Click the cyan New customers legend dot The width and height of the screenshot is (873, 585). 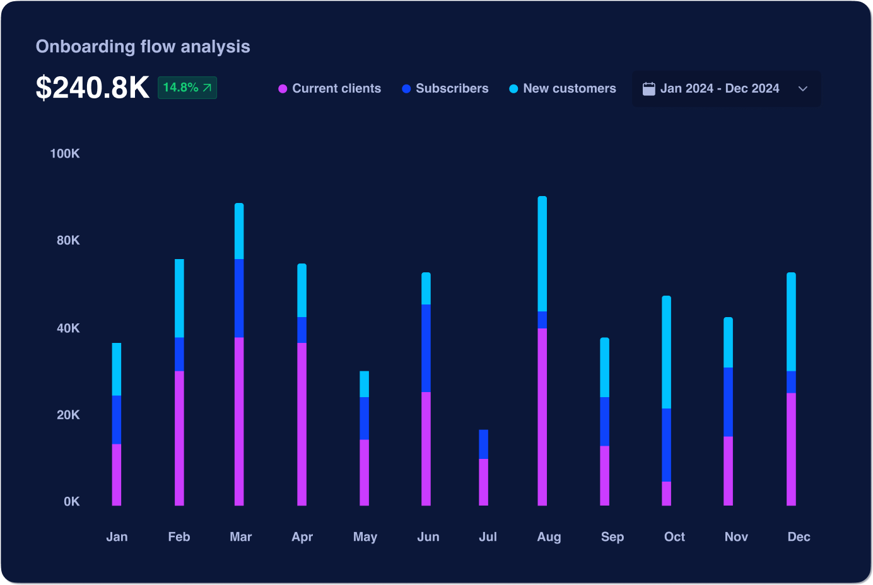(513, 89)
